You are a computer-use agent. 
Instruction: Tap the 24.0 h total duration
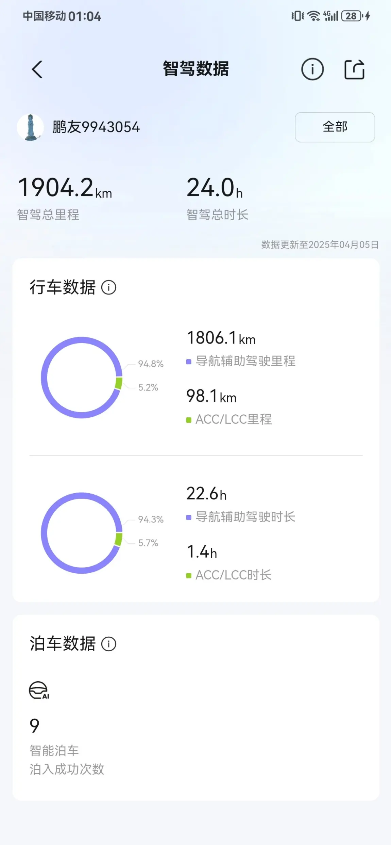coord(215,188)
